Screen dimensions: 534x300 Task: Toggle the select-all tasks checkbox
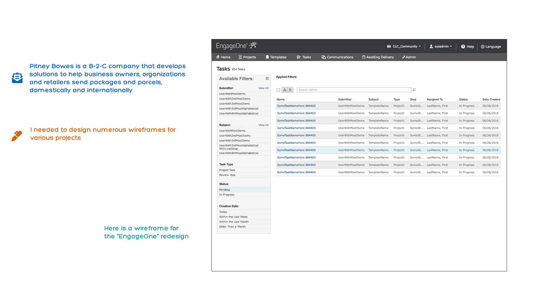coord(278,90)
